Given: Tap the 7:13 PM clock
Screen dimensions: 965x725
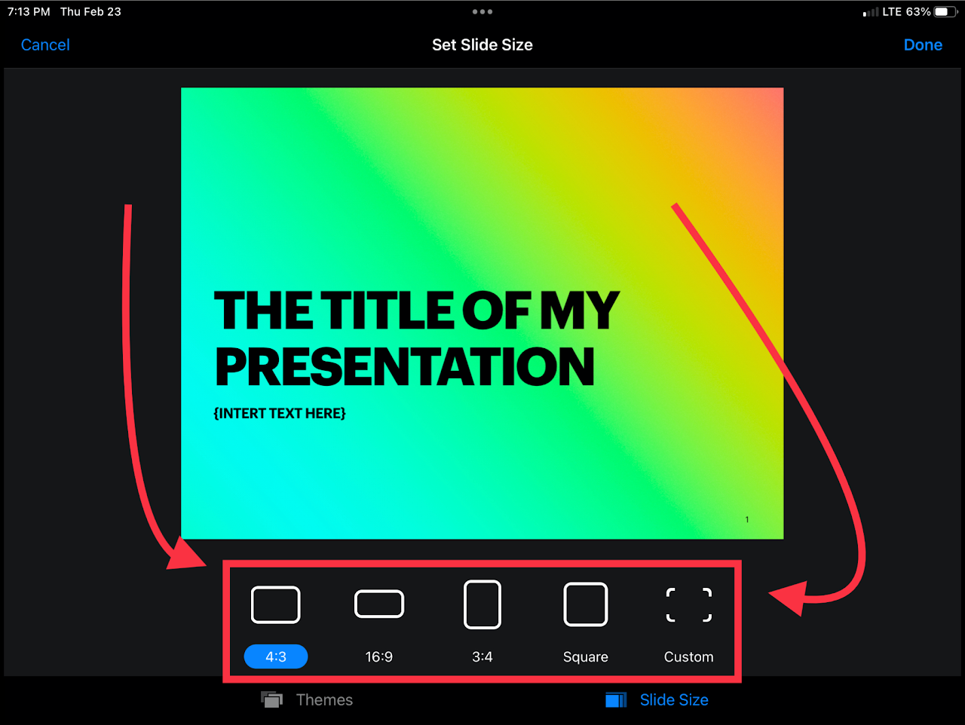Looking at the screenshot, I should 29,12.
